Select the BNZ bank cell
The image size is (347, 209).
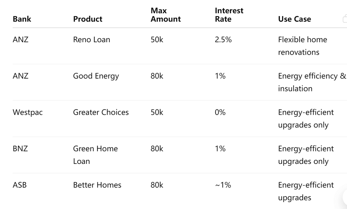[20, 149]
